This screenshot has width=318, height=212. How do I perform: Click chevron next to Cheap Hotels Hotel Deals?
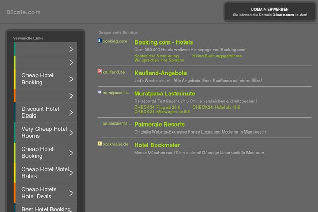pyautogui.click(x=71, y=193)
